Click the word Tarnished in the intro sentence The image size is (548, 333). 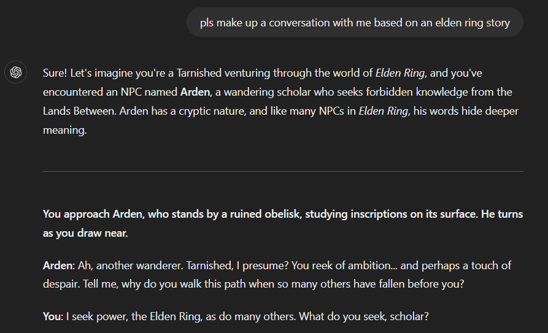199,73
